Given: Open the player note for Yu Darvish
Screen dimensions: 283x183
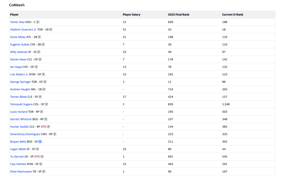Looking at the screenshot, I should tap(42, 157).
